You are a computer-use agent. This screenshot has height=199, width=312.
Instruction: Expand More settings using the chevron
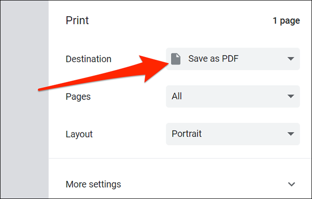(291, 184)
